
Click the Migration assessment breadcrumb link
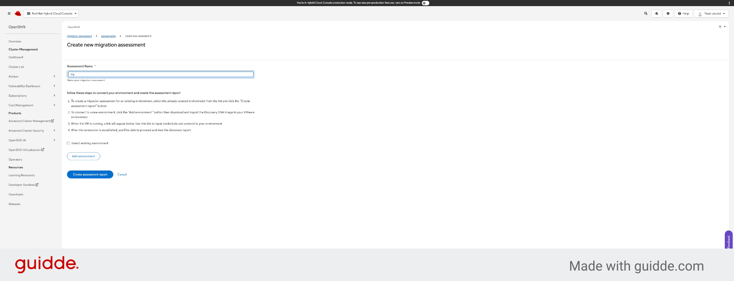(x=80, y=36)
